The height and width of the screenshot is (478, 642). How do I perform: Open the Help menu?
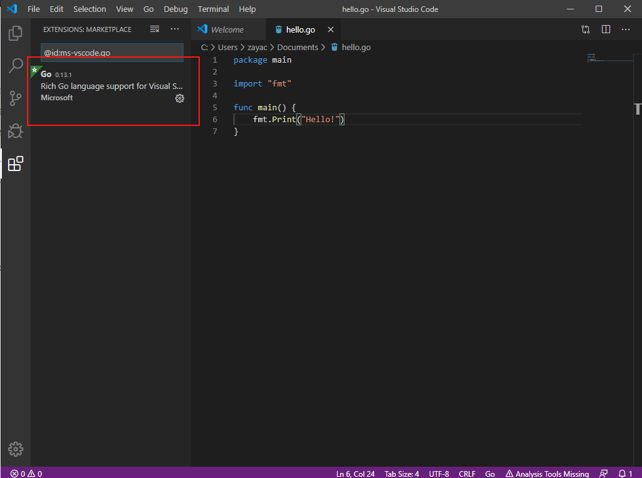(247, 9)
